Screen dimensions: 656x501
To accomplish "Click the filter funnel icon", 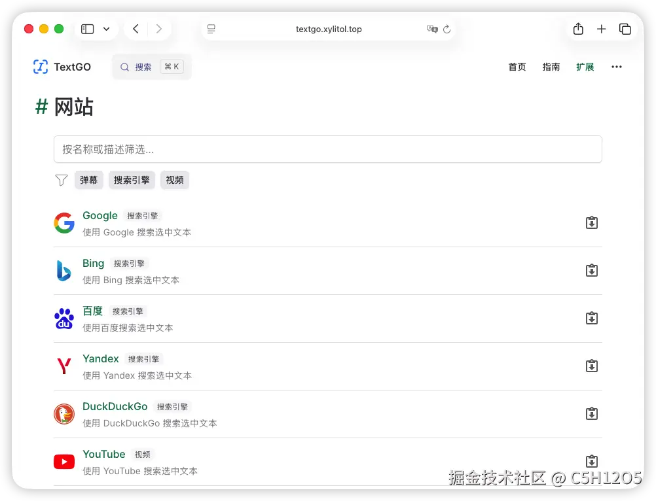I will click(x=61, y=180).
